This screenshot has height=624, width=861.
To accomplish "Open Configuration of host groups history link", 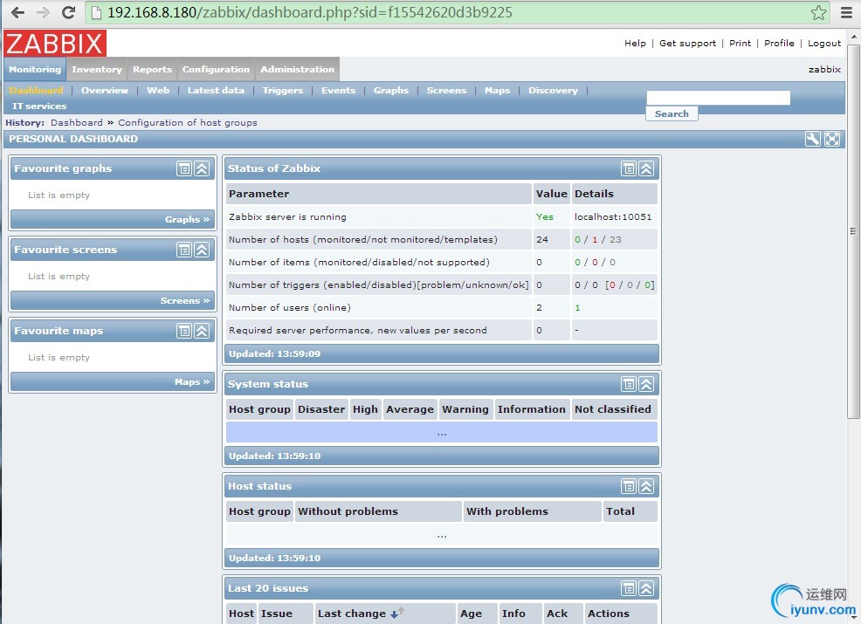I will click(x=188, y=122).
